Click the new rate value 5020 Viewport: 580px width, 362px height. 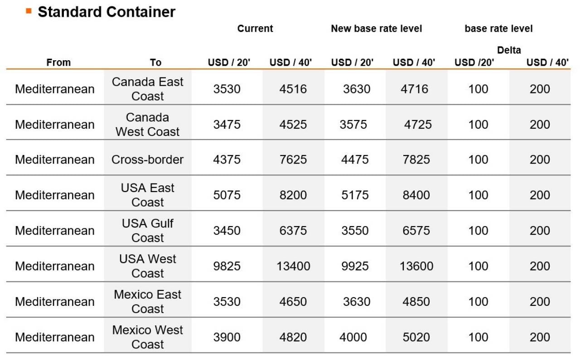[416, 337]
